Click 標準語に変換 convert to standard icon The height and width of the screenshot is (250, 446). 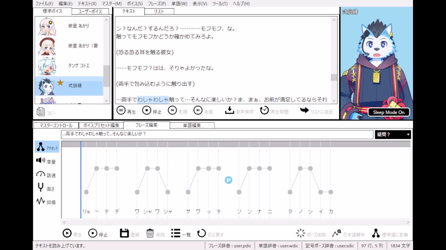pos(376,233)
